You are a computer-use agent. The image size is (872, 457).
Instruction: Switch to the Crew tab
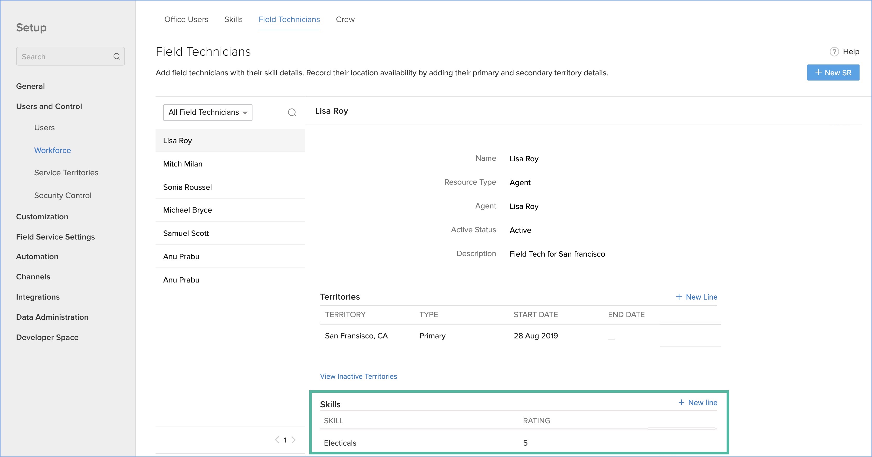tap(345, 20)
